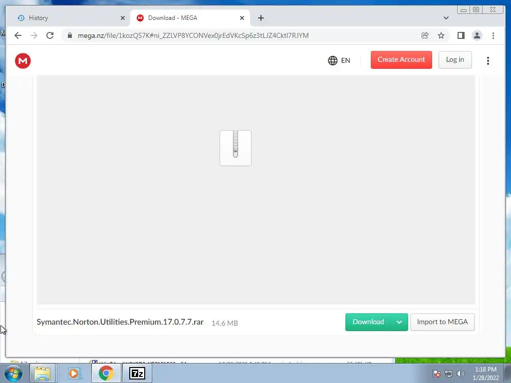The width and height of the screenshot is (511, 383).
Task: View site info via the padlock icon
Action: (70, 35)
